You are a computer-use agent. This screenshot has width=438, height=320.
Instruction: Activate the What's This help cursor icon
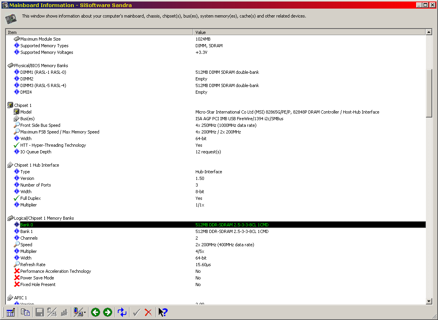[x=163, y=312]
